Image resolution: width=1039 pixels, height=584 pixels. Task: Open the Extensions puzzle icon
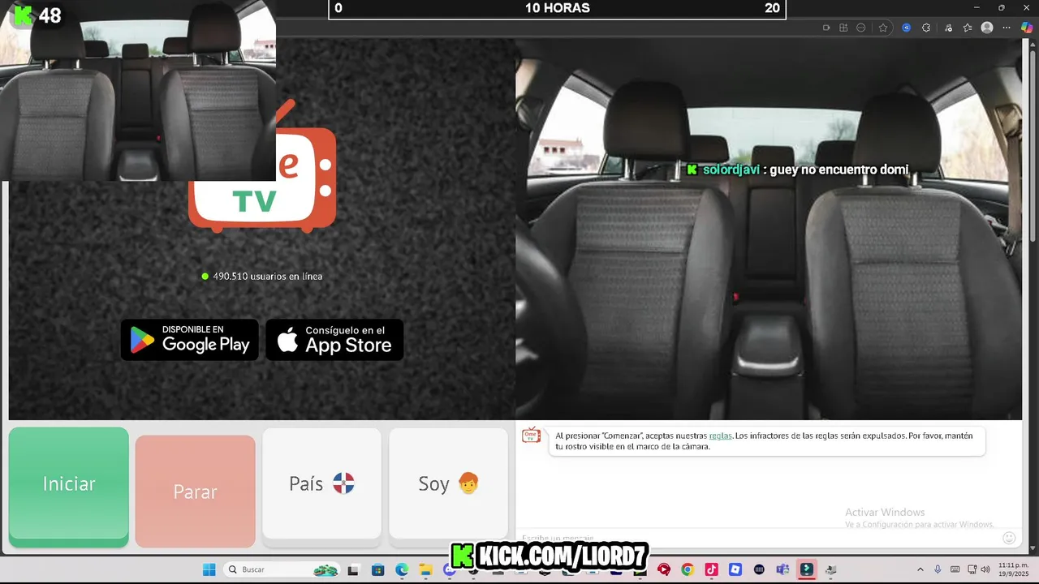(926, 28)
